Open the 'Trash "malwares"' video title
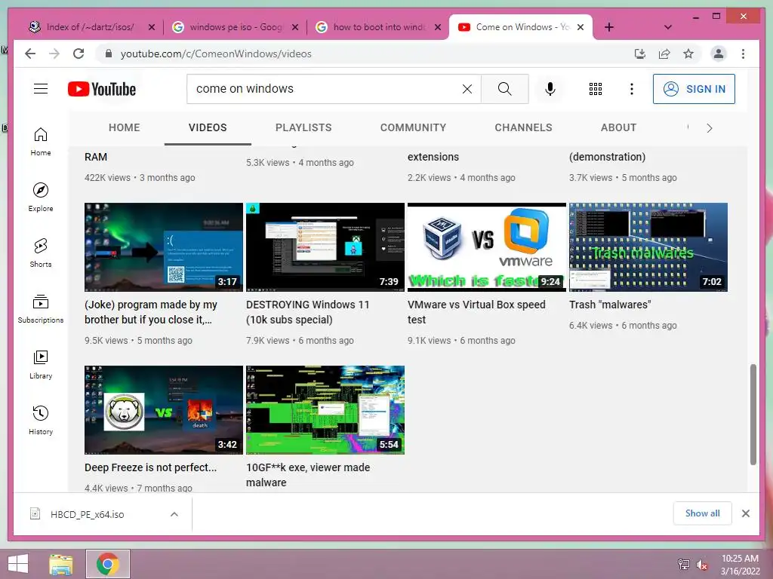Screen dimensions: 773x579 pos(610,305)
